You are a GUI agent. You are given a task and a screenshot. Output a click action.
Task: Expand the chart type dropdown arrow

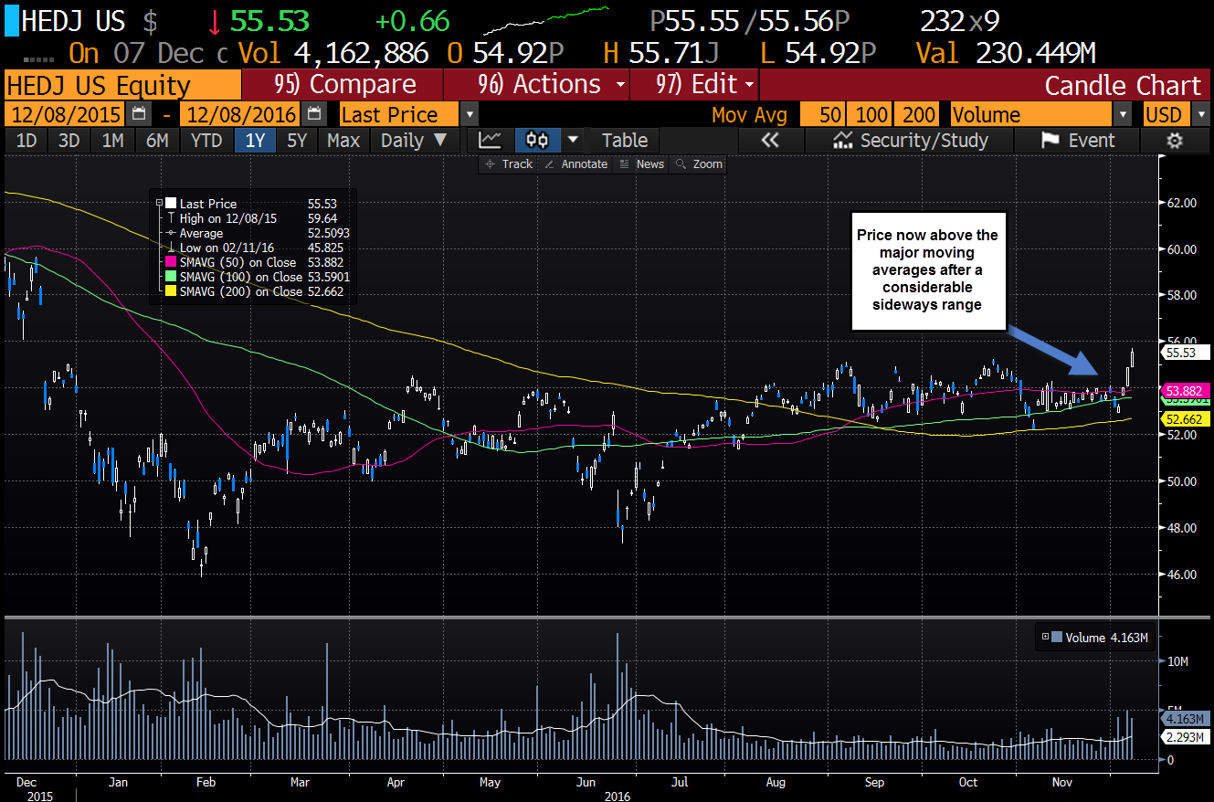click(x=573, y=141)
